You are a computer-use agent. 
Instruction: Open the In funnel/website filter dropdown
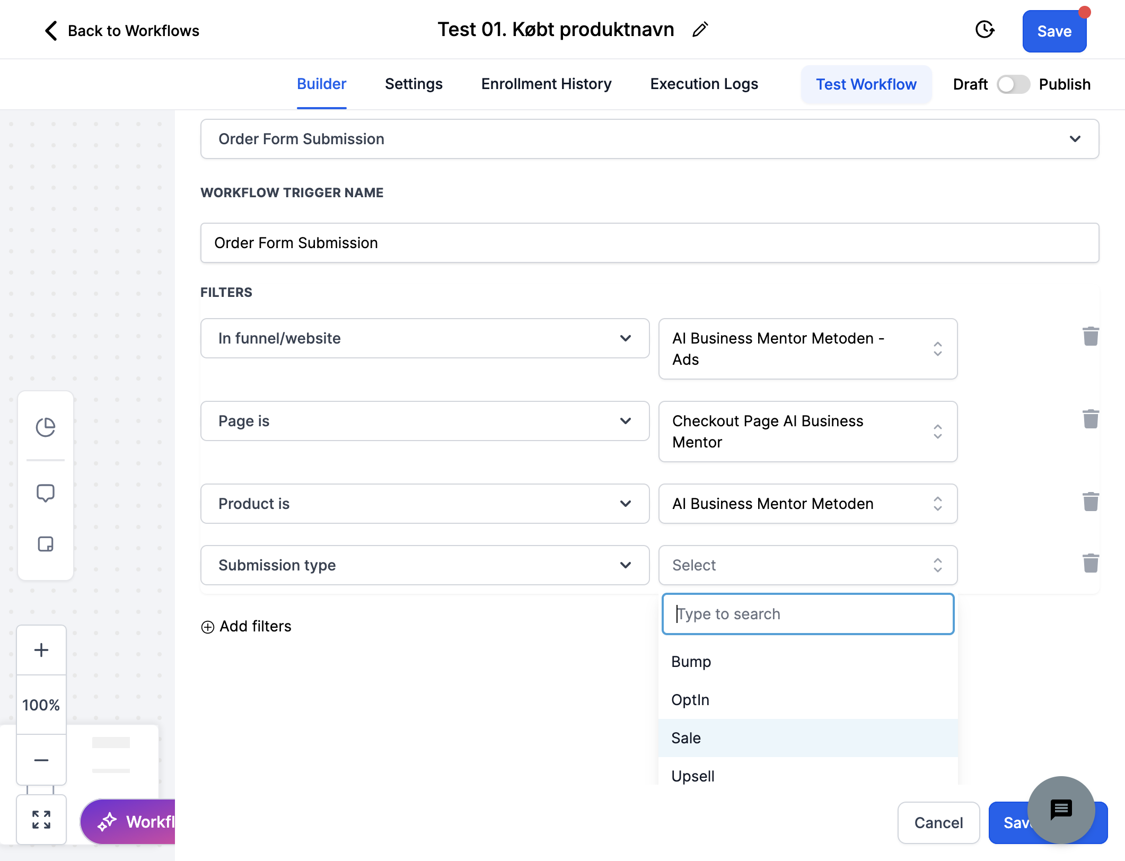425,338
